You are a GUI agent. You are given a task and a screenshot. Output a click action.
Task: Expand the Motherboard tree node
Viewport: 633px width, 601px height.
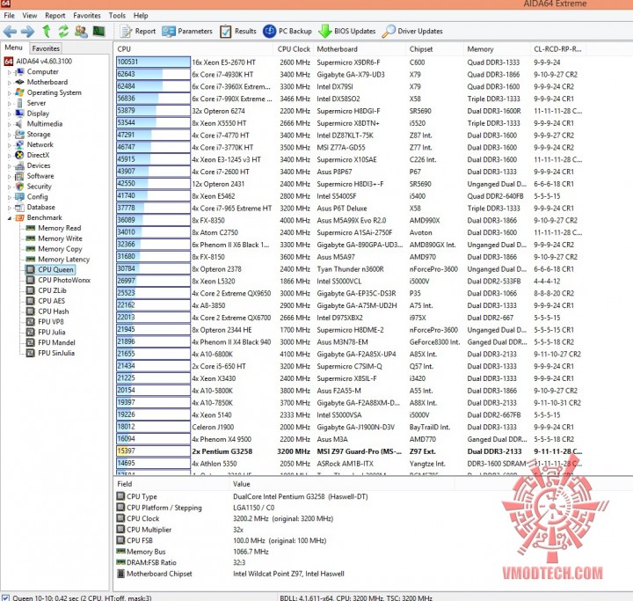pos(10,83)
